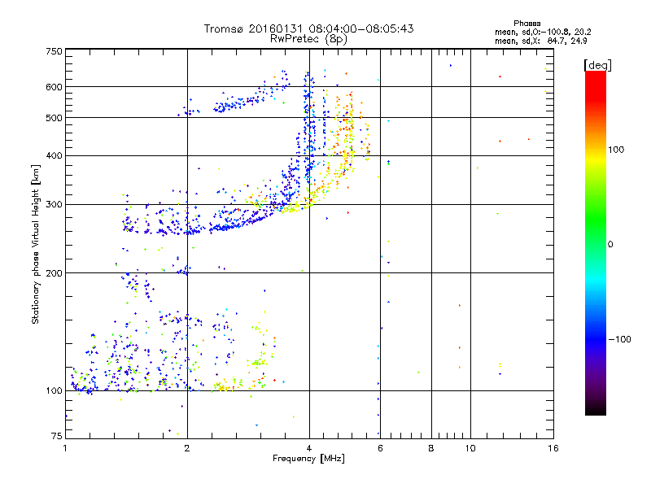Click the x-axis '1' tick label

coord(65,448)
